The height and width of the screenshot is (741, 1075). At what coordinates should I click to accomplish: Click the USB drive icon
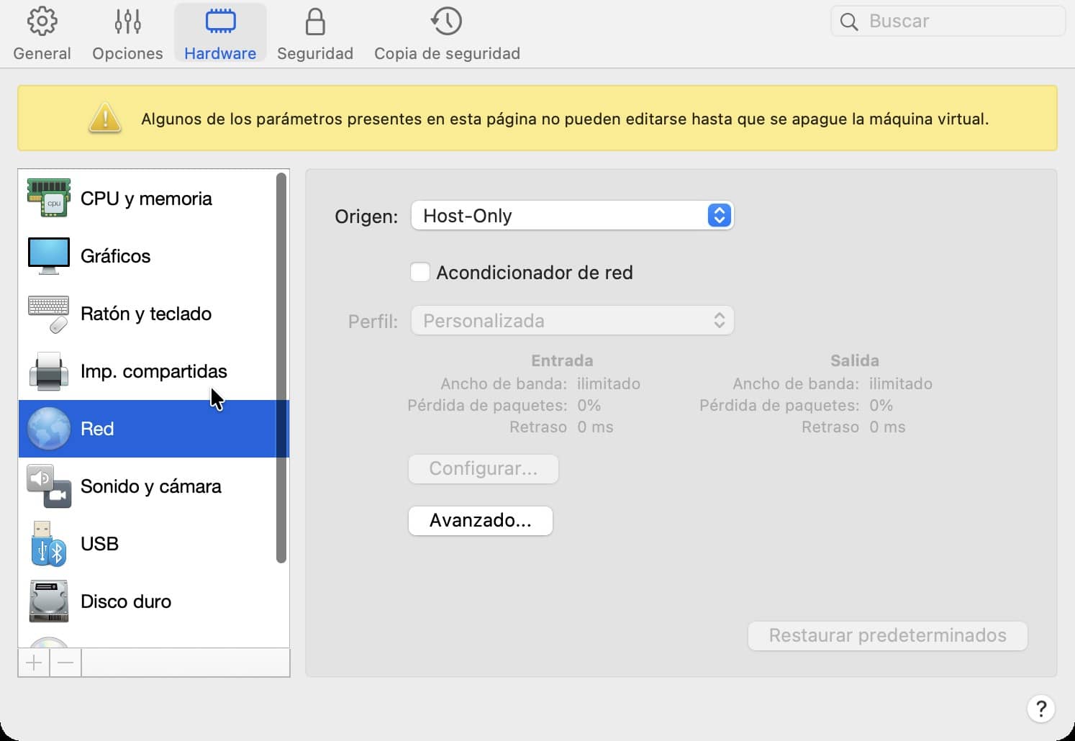[49, 544]
